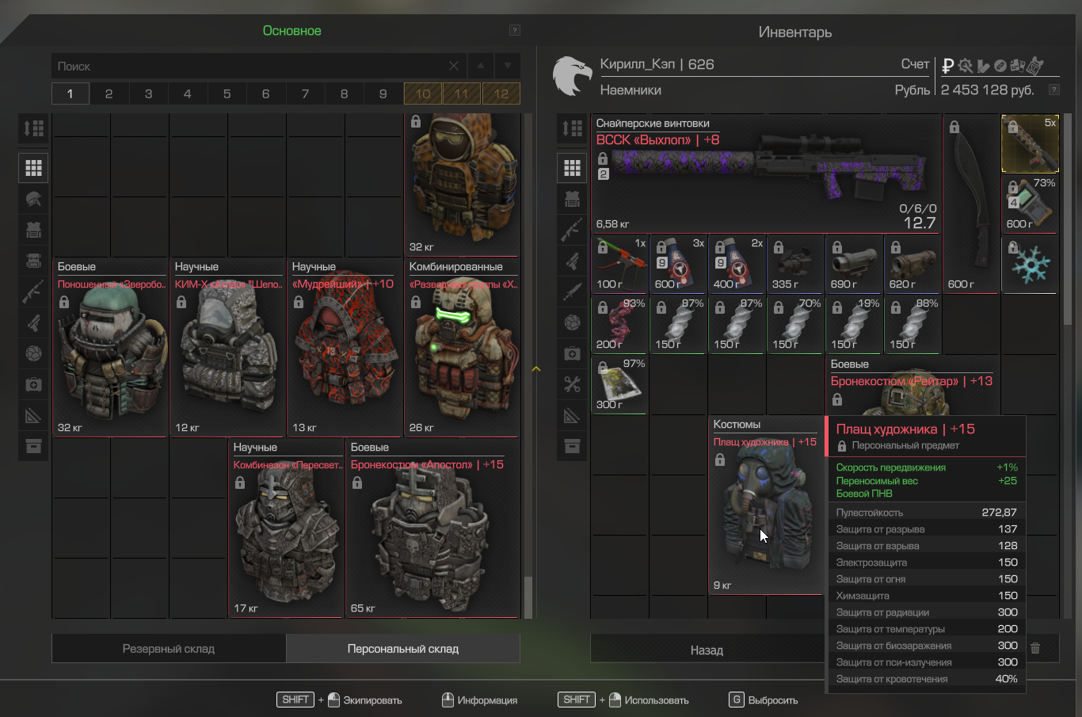Select the ВССК «Выхлоп» sniper rifle
Screen dimensions: 1082x717
(766, 175)
